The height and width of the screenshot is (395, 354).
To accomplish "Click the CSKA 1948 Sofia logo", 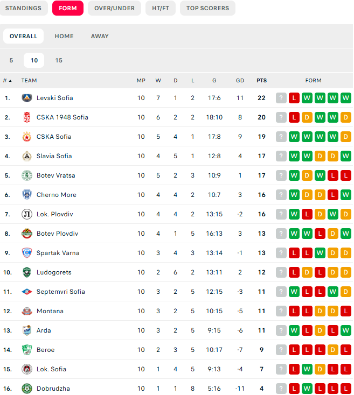I will (x=27, y=117).
